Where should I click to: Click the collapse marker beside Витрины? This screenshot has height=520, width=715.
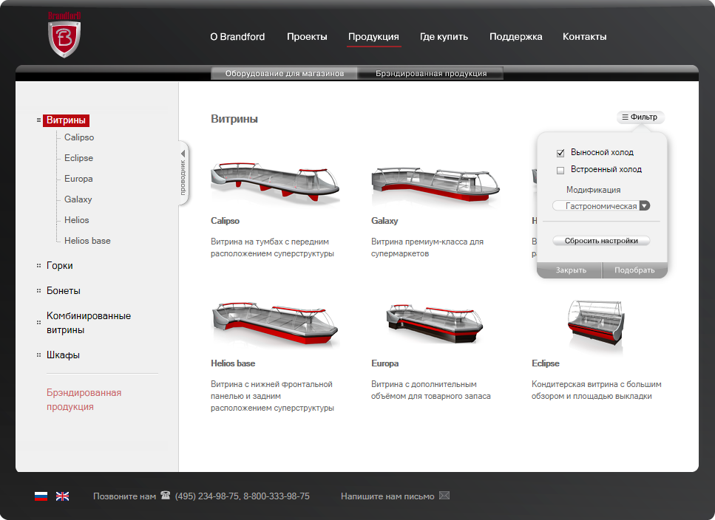point(38,120)
